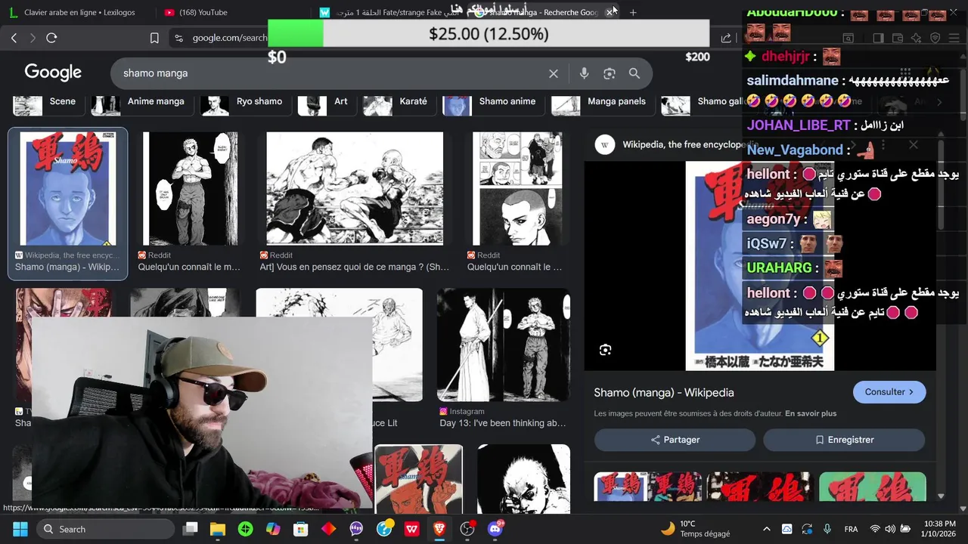
Task: Open the boxing ring manga panel thumbnail
Action: pyautogui.click(x=355, y=188)
